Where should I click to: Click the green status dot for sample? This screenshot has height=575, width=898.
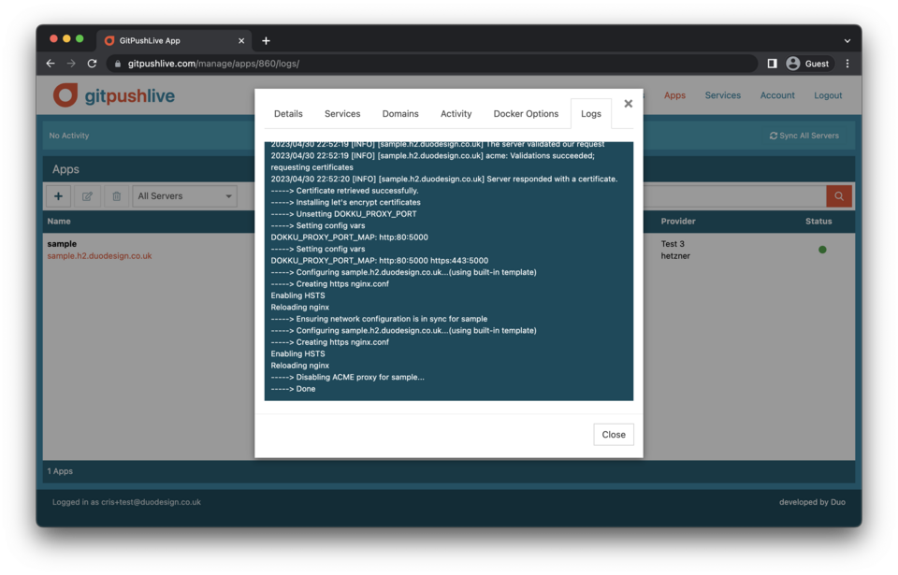(x=822, y=250)
